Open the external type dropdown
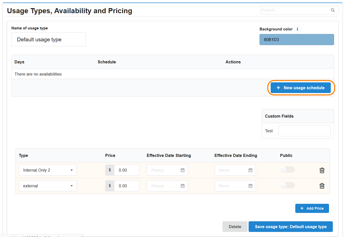The image size is (345, 237). point(48,186)
